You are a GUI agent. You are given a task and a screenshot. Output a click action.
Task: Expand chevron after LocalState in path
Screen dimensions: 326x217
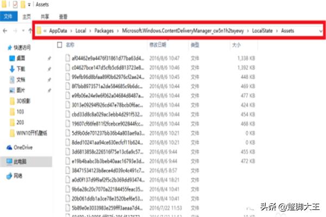(x=277, y=31)
